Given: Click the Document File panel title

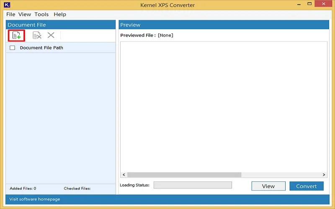Looking at the screenshot, I should pos(27,25).
